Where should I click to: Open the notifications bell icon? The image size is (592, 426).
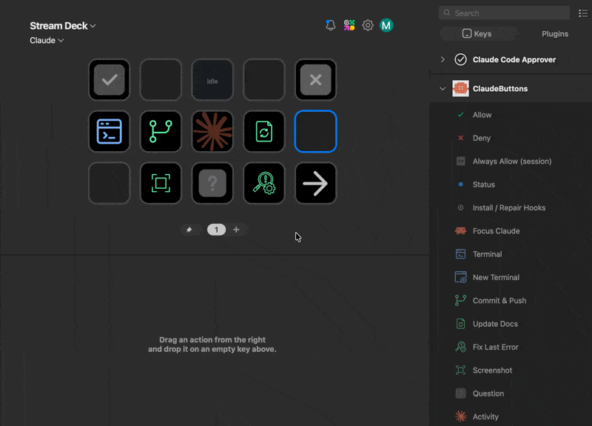(330, 25)
